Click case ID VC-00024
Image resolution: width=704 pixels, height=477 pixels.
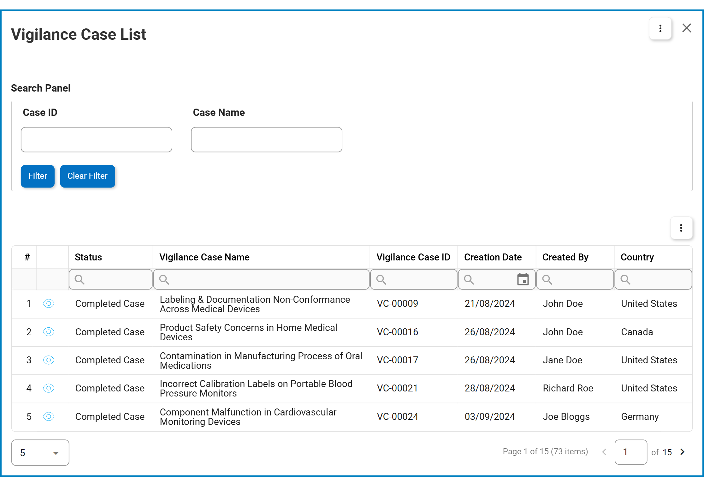coord(398,417)
